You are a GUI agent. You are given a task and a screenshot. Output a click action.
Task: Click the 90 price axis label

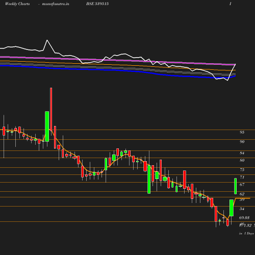click(242, 142)
